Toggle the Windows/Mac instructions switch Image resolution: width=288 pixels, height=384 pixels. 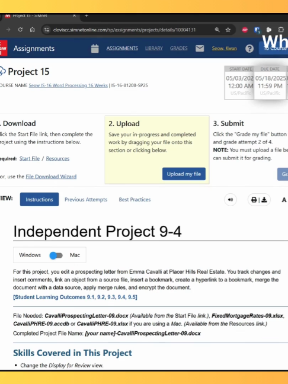(x=56, y=255)
